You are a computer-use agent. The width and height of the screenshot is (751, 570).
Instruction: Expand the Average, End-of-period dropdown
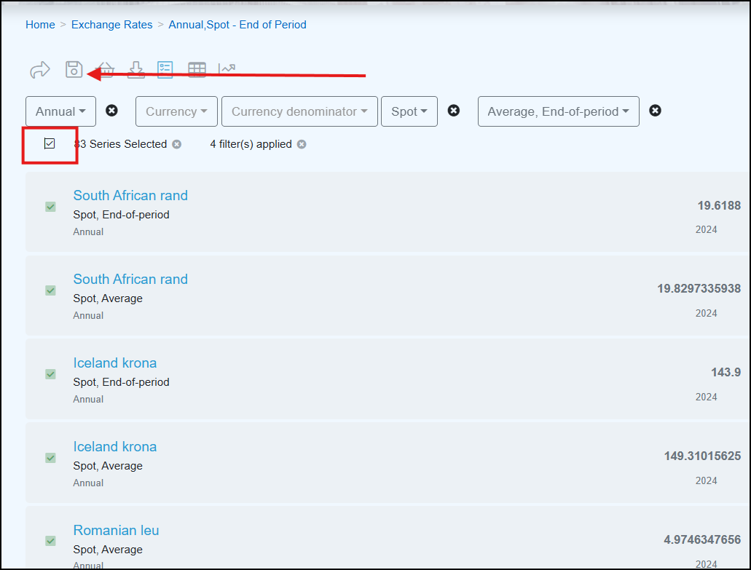coord(558,111)
